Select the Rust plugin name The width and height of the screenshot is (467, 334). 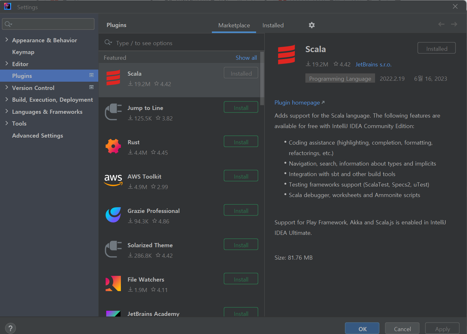pyautogui.click(x=134, y=142)
